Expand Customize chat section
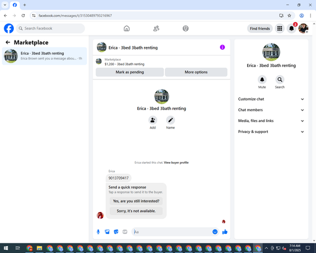The height and width of the screenshot is (253, 316). coord(271,99)
